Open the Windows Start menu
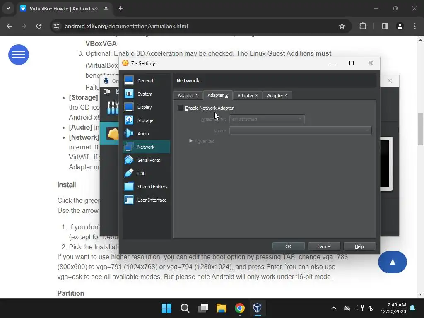The width and height of the screenshot is (424, 318). (x=166, y=308)
